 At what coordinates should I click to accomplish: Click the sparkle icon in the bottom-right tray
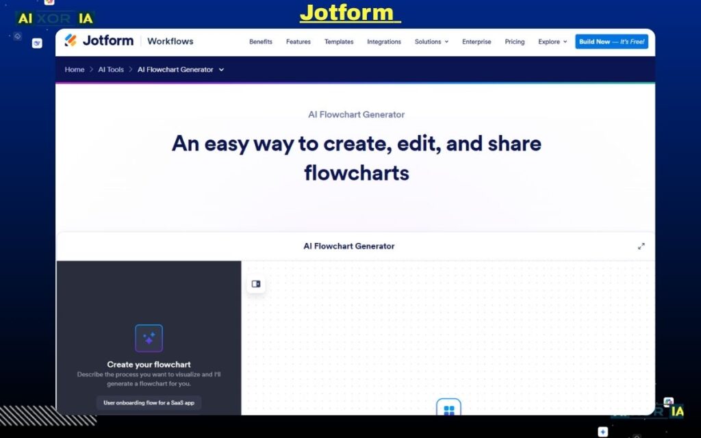(602, 431)
